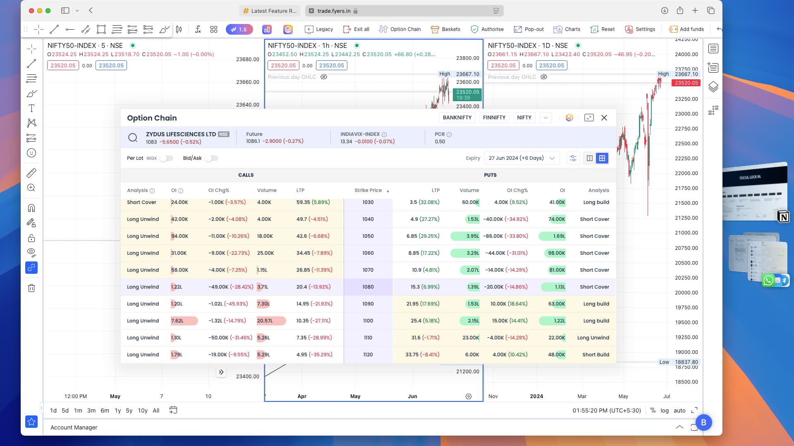Click the Option Chain toolbar button
Screen dimensions: 794x446
click(x=400, y=29)
